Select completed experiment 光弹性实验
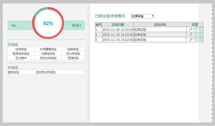This screenshot has height=126, width=215. coord(48,54)
